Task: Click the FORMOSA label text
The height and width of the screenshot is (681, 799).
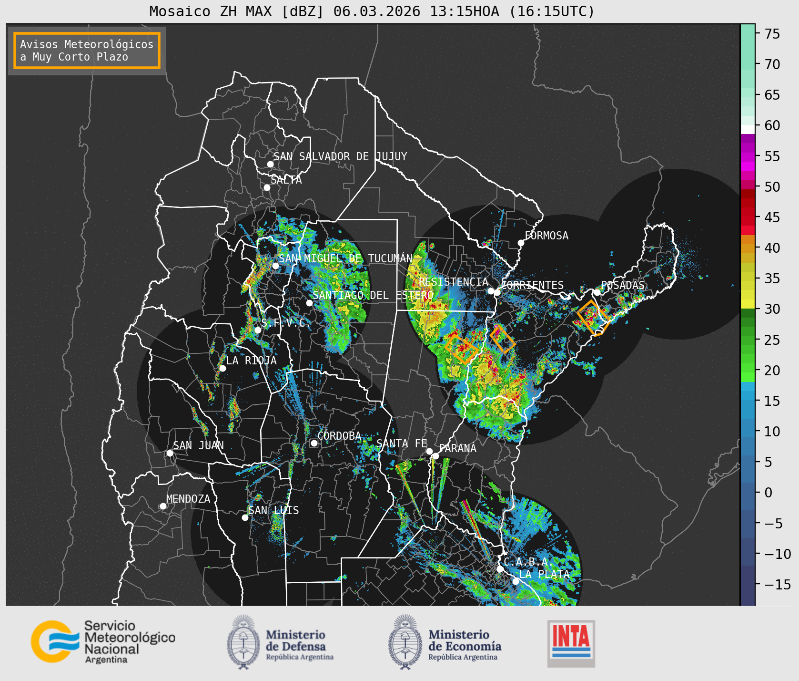Action: pyautogui.click(x=546, y=236)
